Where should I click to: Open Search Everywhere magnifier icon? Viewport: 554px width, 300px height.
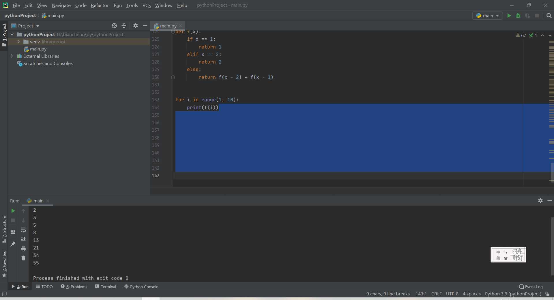point(549,16)
